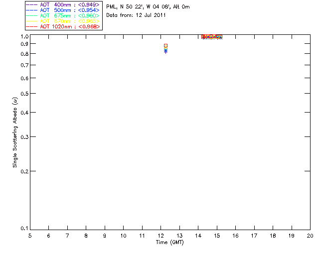This screenshot has height=255, width=319.
Task: Click the red dashed line legend sample
Action: coord(32,26)
